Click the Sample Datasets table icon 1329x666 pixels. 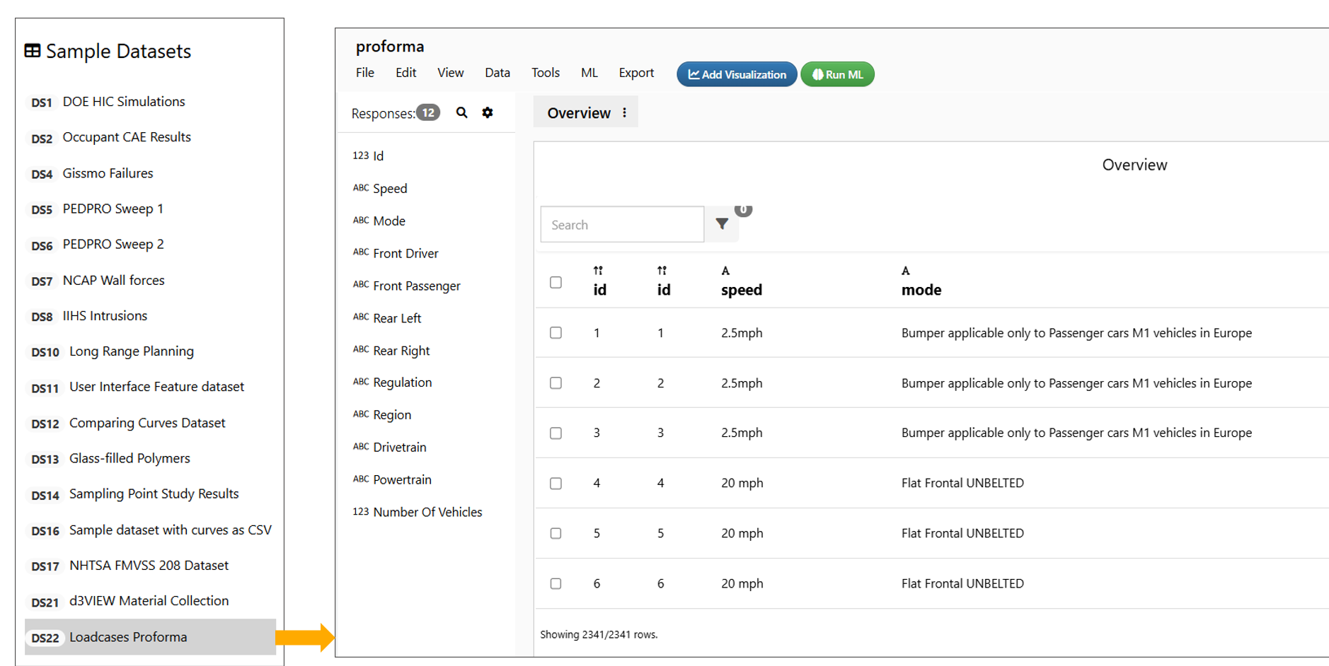(x=33, y=51)
